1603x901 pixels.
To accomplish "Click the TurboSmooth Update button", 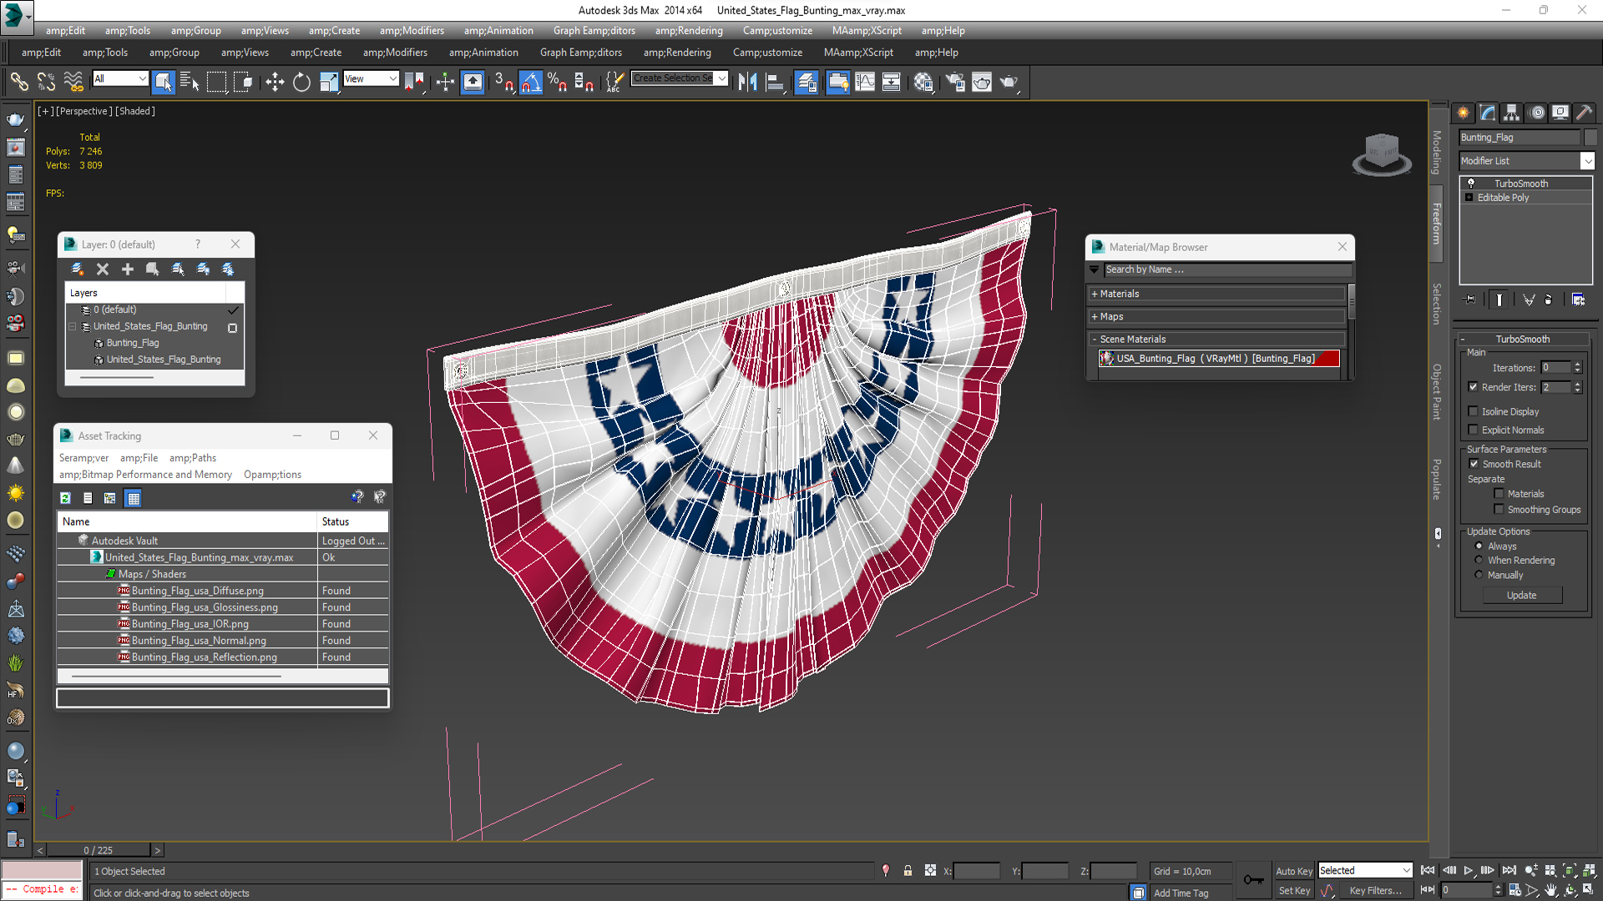I will coord(1522,595).
